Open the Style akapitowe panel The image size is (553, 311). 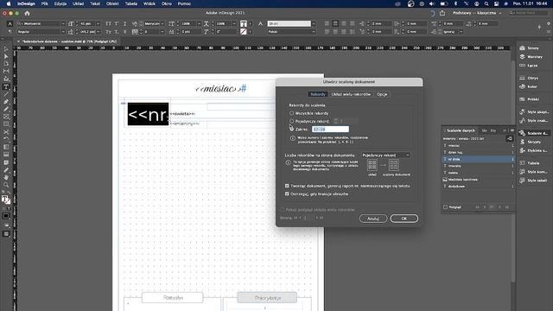coord(533,112)
